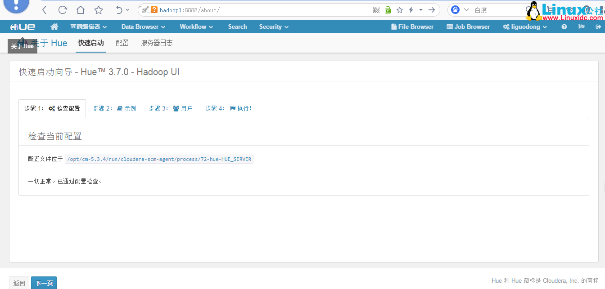Click the QR code icon in address bar

tap(376, 10)
